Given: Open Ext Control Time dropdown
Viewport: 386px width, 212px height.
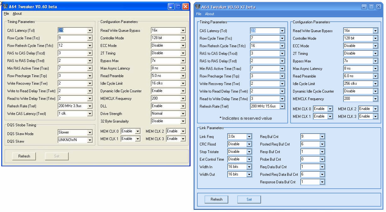Looking at the screenshot, I should pos(249,159).
